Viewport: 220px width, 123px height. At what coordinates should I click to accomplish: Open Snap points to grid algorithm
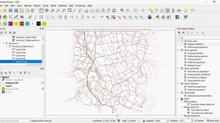196,81
